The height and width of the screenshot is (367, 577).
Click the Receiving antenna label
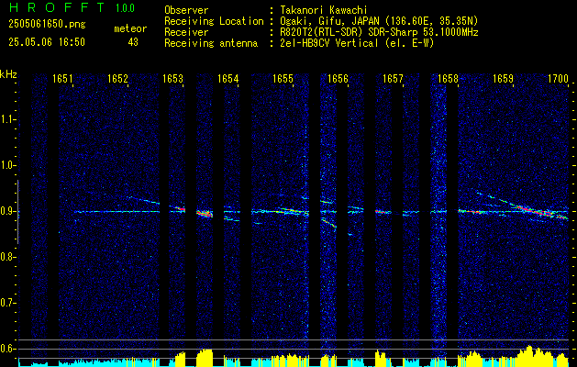[211, 43]
